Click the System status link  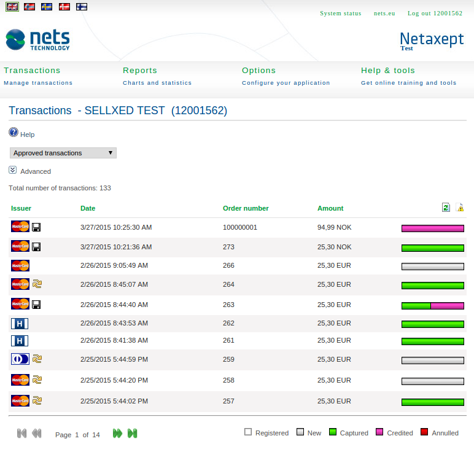(x=341, y=14)
